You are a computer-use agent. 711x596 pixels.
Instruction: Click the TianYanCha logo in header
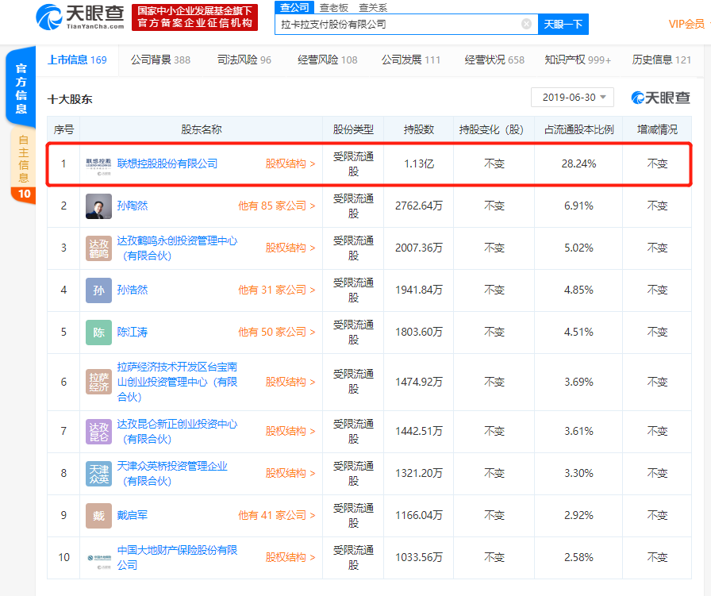(80, 17)
